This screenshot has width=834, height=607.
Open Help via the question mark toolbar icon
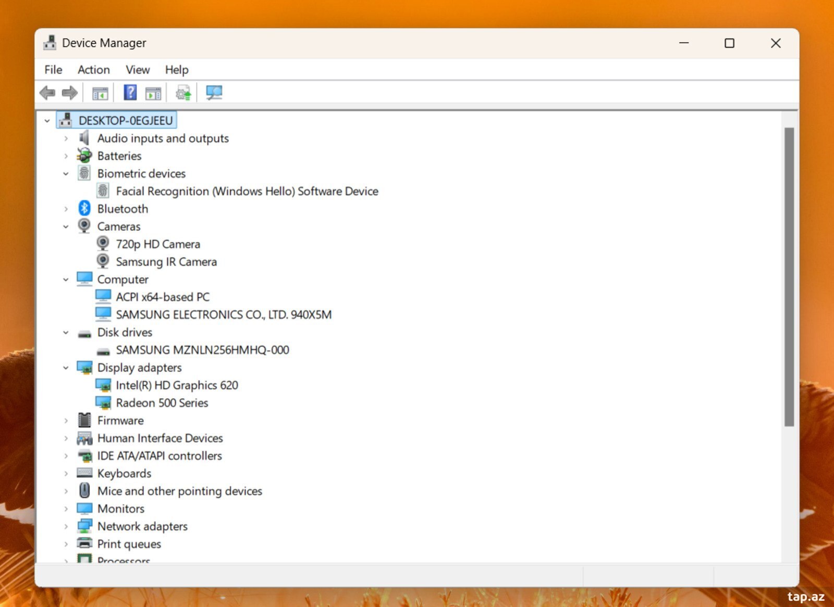(130, 93)
